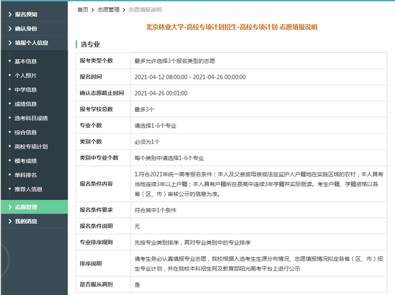
Task: Click 推荐人信息 sidebar item
Action: [x=28, y=189]
